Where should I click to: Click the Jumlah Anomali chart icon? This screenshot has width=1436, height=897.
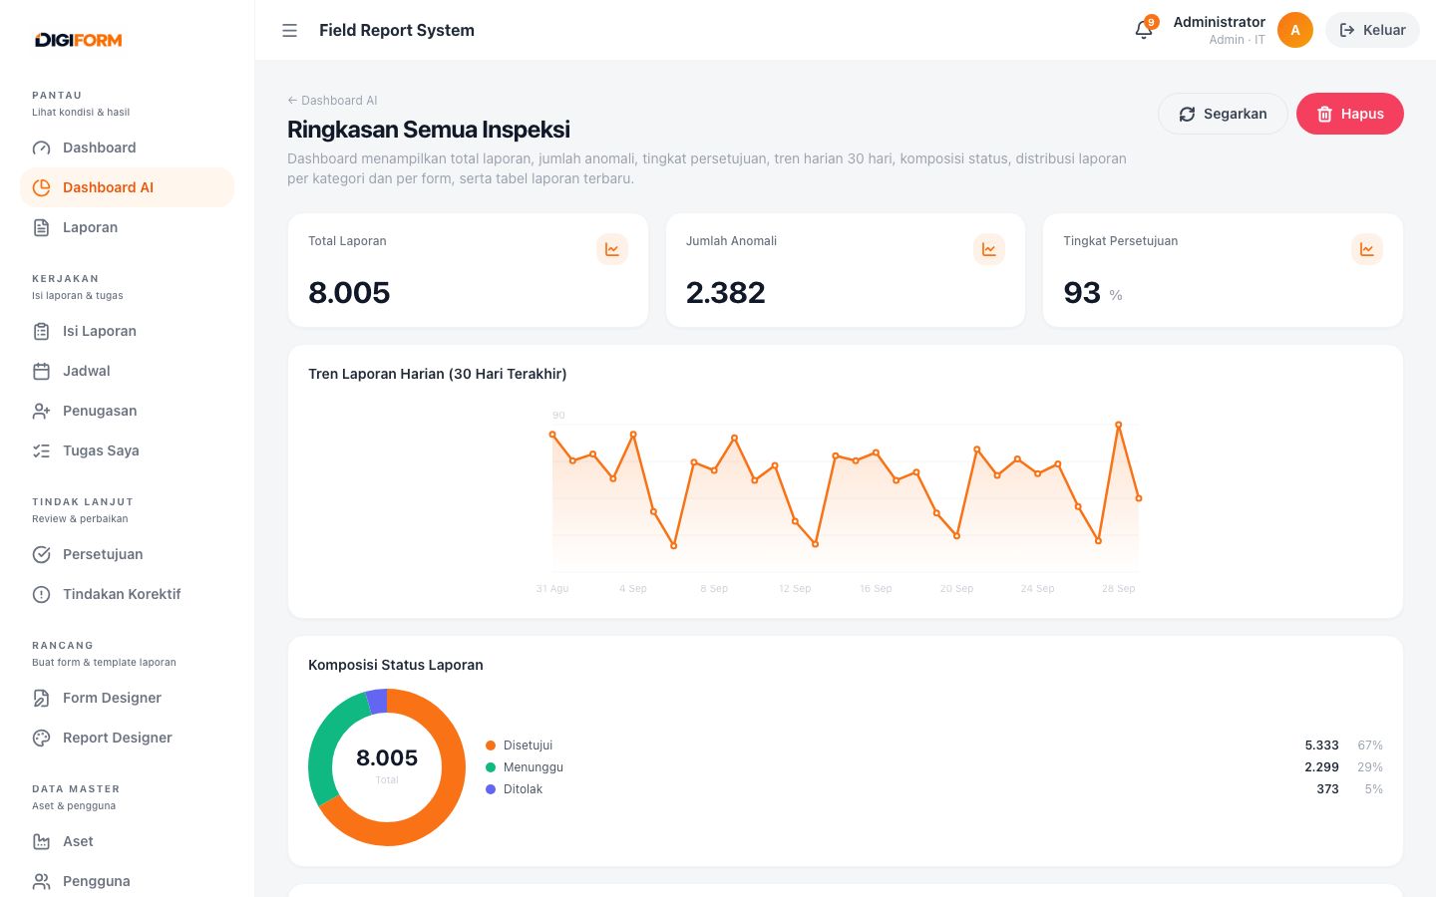pos(989,249)
